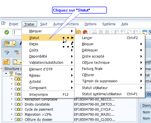Click the binoculars Find icon
The height and width of the screenshot is (123, 151).
[101, 32]
